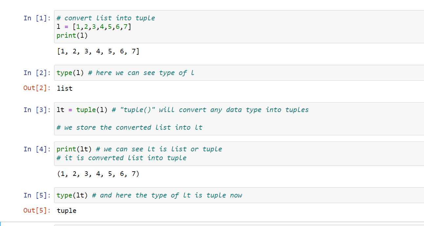Click inside the type(l) code cell
This screenshot has width=424, height=226.
coord(239,73)
